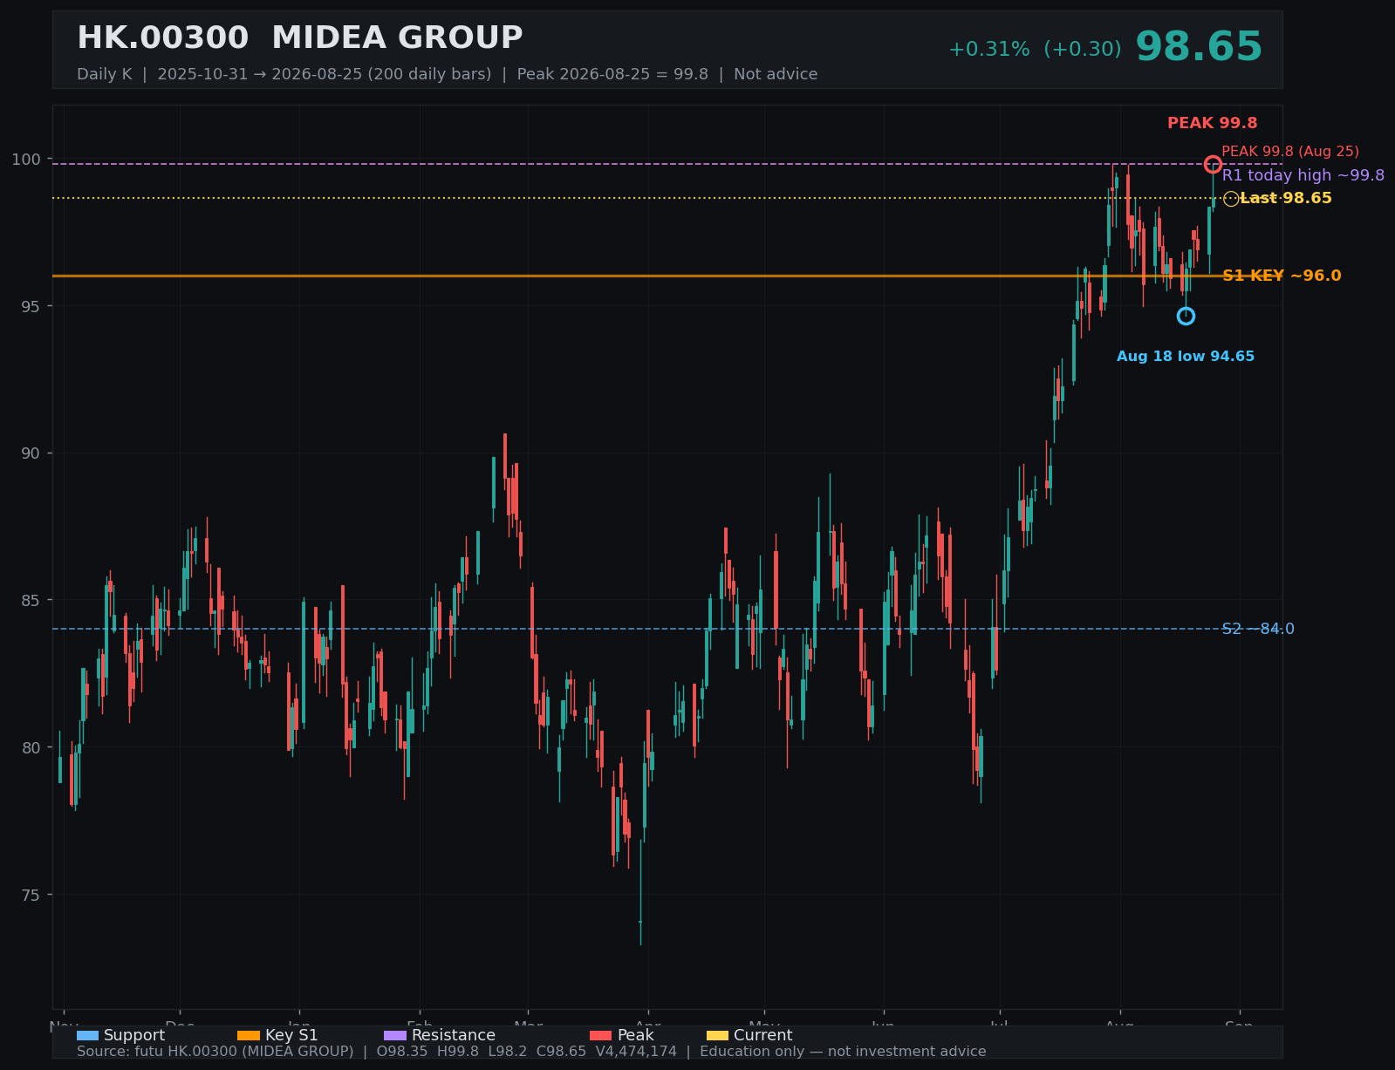Click the 100 tick on the price axis

(x=26, y=159)
